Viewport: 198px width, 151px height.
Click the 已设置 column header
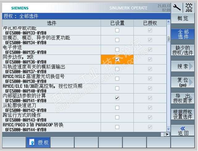click(117, 23)
